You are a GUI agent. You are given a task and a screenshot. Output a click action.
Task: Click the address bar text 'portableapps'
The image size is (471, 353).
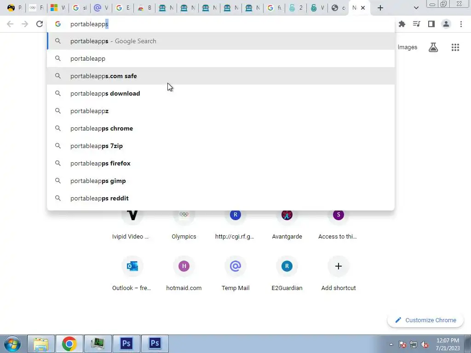coord(89,24)
